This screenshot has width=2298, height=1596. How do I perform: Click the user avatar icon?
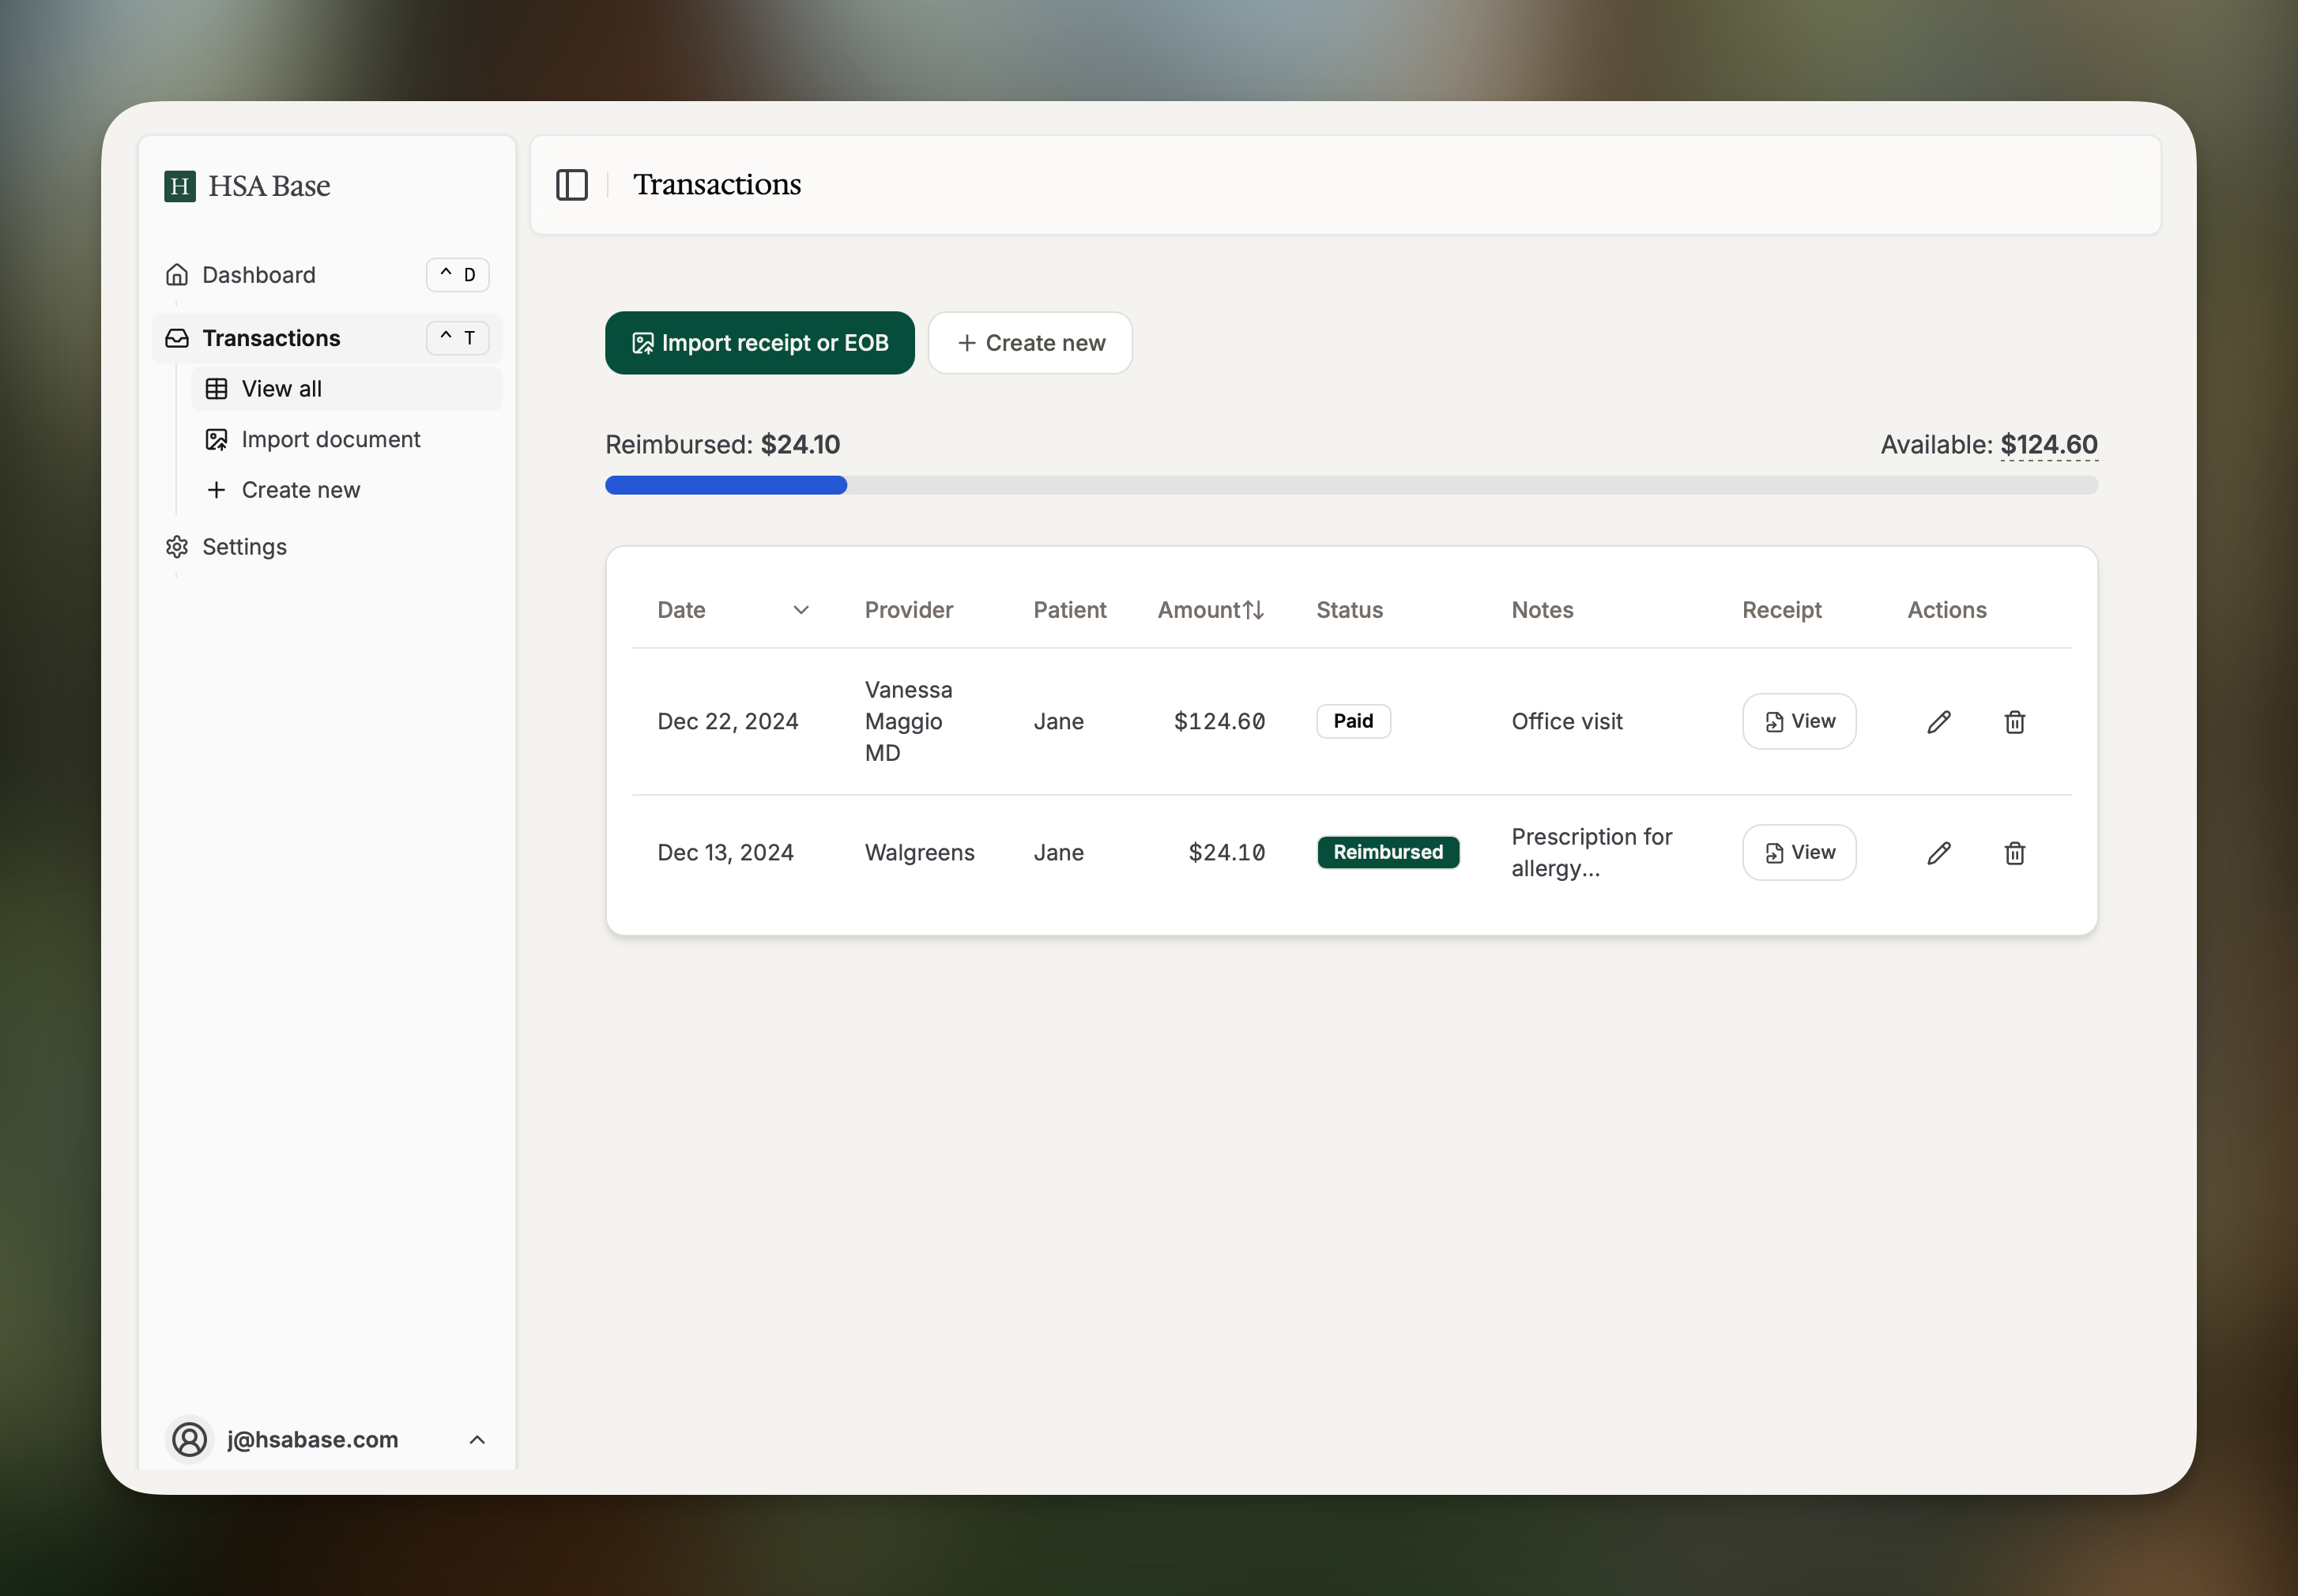point(189,1439)
